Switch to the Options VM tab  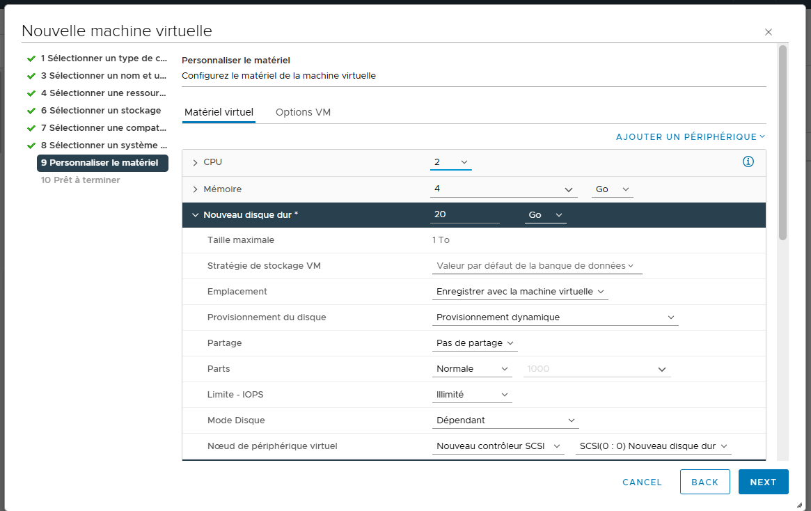pyautogui.click(x=303, y=112)
